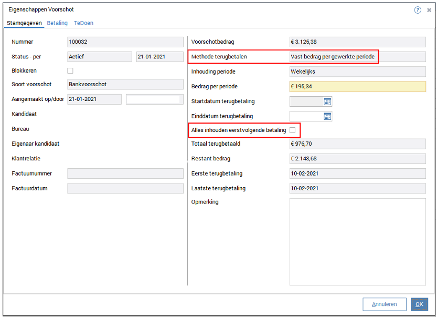Click the Inhouding periode field showing Wekelijks
This screenshot has width=437, height=317.
357,71
